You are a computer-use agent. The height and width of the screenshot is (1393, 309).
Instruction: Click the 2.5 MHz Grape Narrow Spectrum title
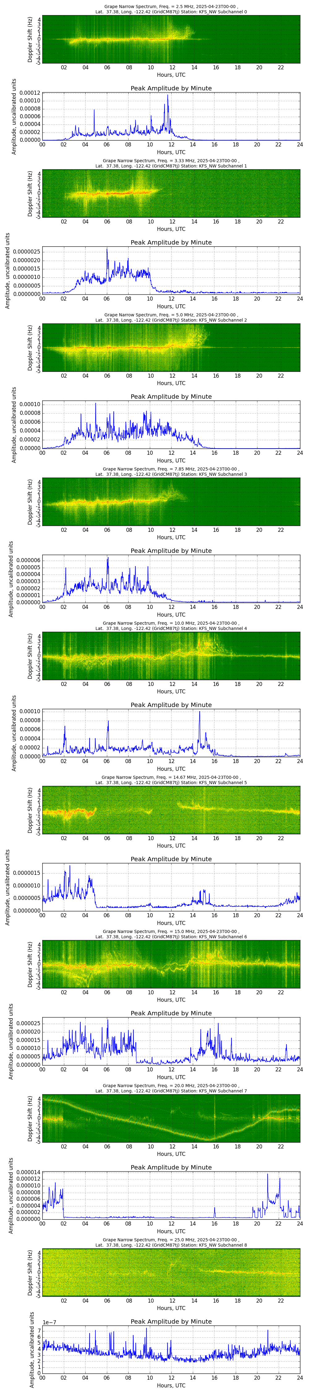tap(171, 9)
